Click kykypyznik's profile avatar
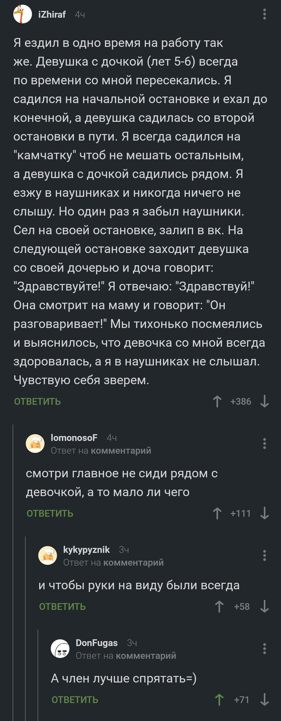The image size is (281, 721). click(47, 555)
